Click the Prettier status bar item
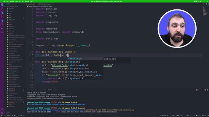Screen dimensions: 209x117 click(x=204, y=116)
